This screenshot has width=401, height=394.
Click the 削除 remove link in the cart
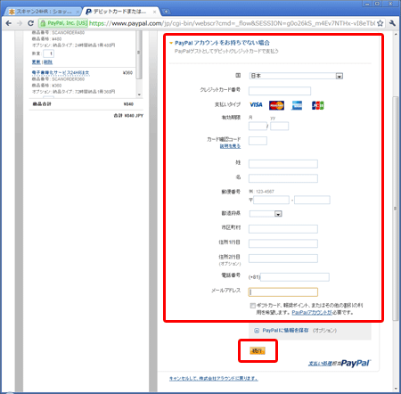(x=48, y=62)
